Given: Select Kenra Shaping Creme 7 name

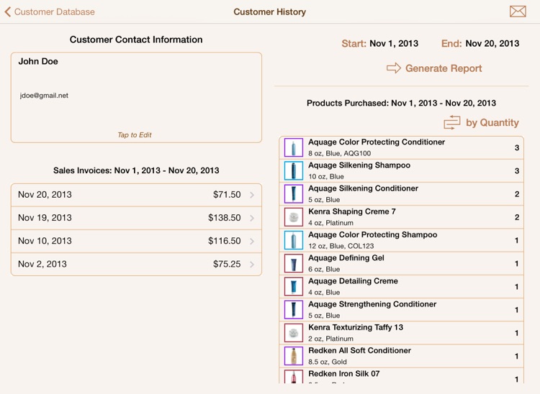Looking at the screenshot, I should [352, 211].
